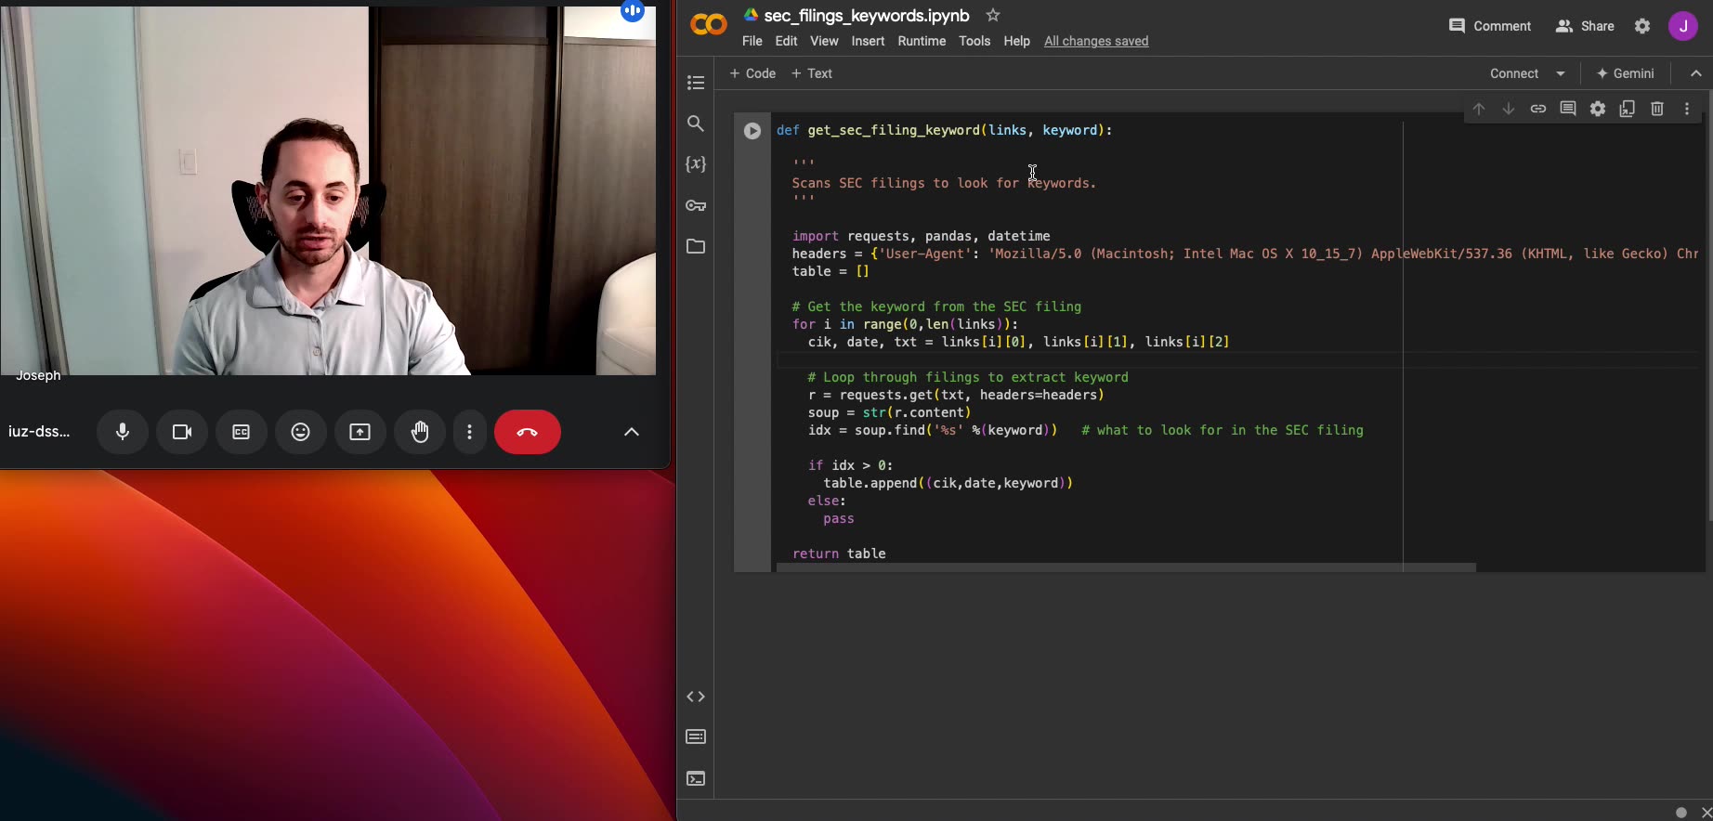
Task: Open the View menu
Action: (x=824, y=41)
